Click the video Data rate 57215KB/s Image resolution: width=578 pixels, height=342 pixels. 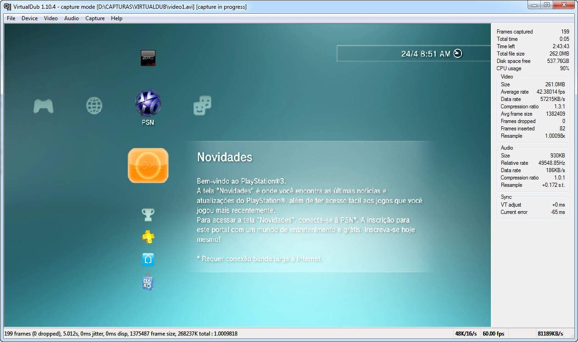pos(552,99)
